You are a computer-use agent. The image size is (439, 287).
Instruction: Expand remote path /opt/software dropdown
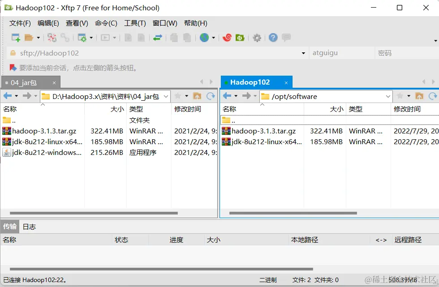coord(388,97)
